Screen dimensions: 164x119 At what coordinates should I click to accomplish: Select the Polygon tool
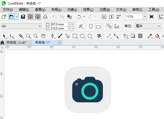pos(90,36)
